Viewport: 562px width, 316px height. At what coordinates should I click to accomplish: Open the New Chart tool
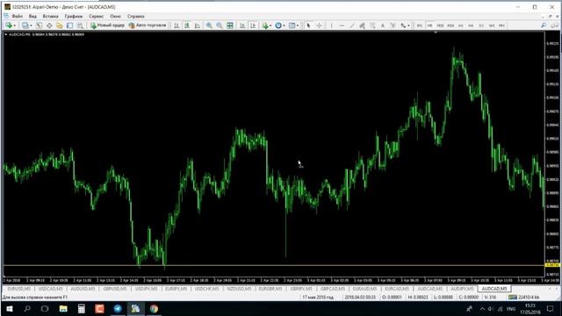[x=8, y=25]
